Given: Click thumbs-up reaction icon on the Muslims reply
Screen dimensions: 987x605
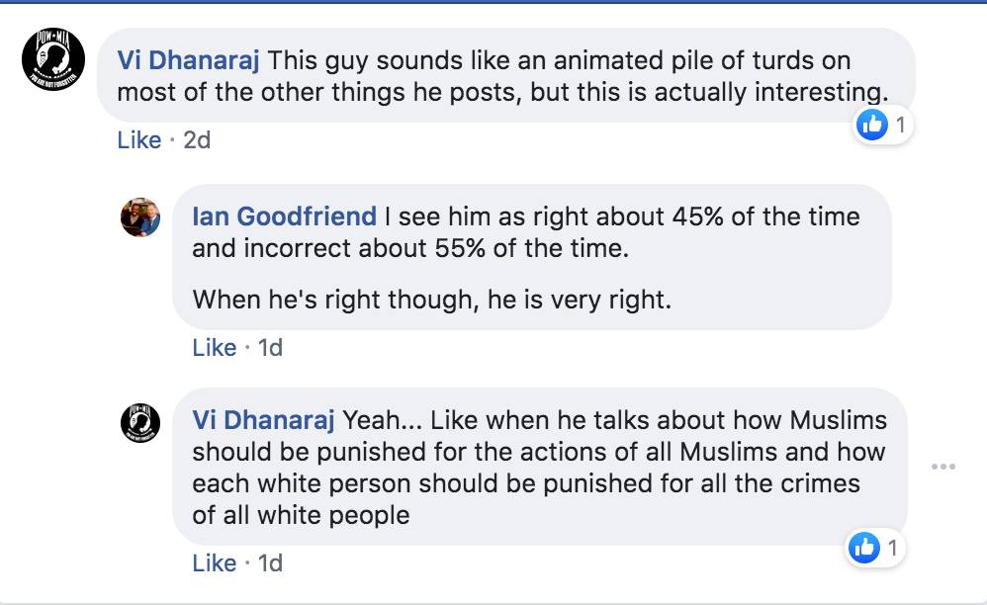Looking at the screenshot, I should [x=864, y=547].
